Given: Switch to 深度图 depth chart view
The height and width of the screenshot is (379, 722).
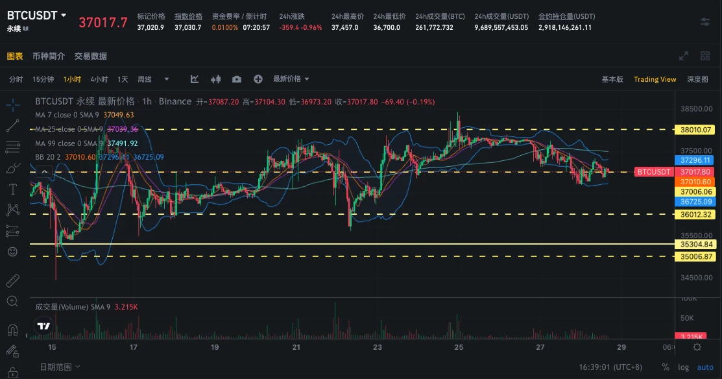Looking at the screenshot, I should pyautogui.click(x=697, y=79).
